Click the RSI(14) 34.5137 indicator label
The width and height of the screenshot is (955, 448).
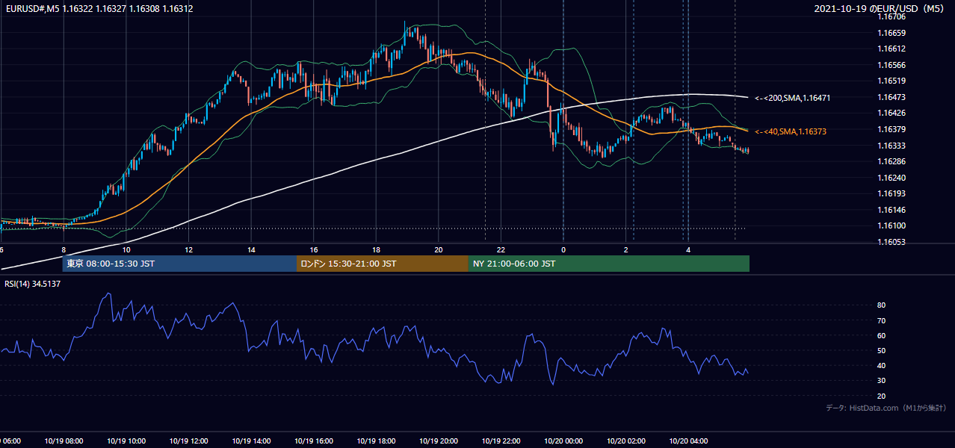pyautogui.click(x=33, y=284)
